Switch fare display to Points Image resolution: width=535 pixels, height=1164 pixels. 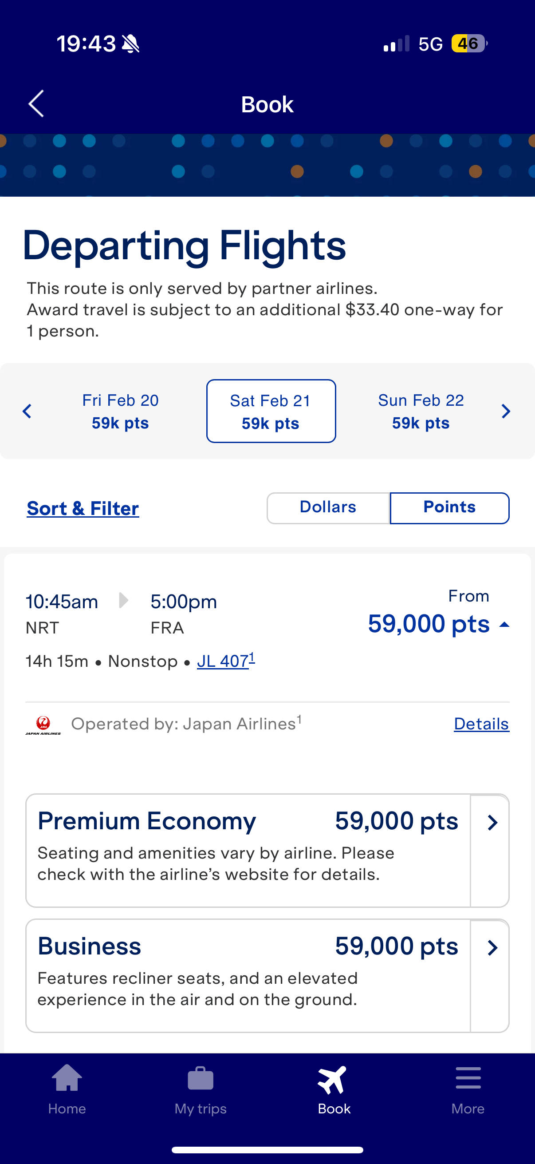click(x=449, y=508)
